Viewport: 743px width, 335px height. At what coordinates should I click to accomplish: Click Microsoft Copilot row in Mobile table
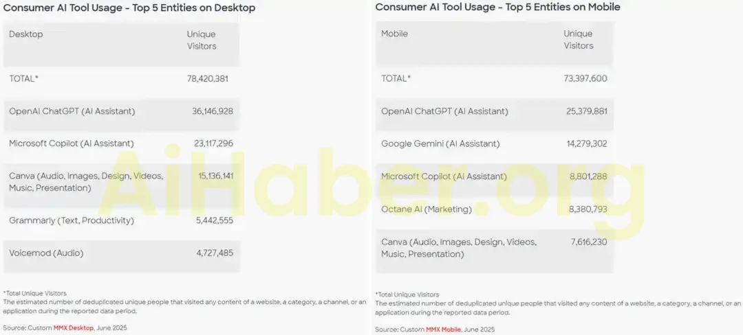[x=444, y=176]
